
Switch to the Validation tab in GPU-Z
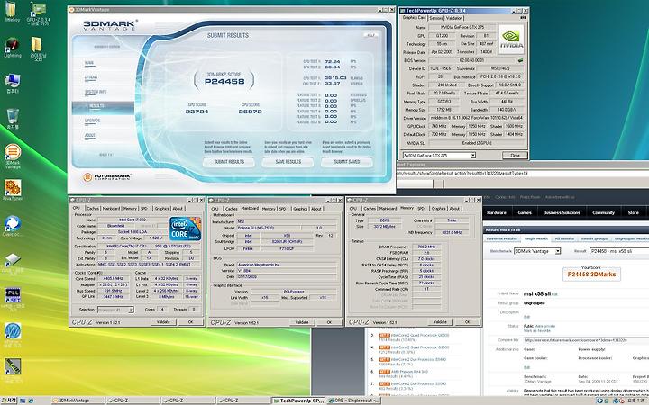pyautogui.click(x=454, y=18)
